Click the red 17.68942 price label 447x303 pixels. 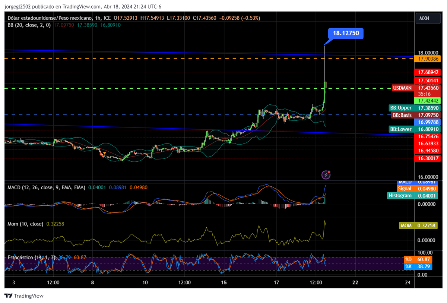pyautogui.click(x=428, y=72)
